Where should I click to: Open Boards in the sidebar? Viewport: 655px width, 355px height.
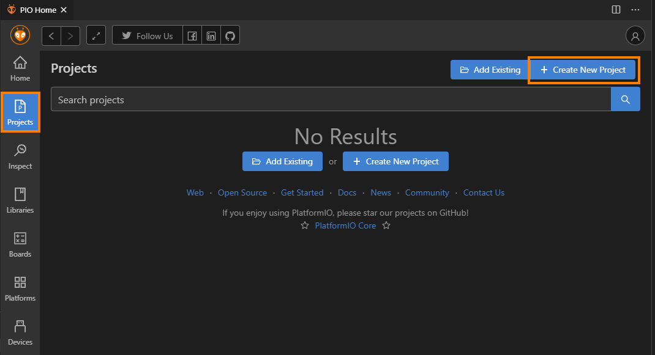pyautogui.click(x=20, y=245)
